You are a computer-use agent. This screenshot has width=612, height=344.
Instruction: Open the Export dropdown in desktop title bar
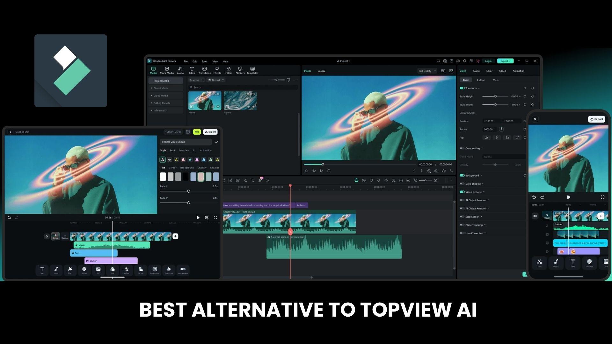click(505, 61)
